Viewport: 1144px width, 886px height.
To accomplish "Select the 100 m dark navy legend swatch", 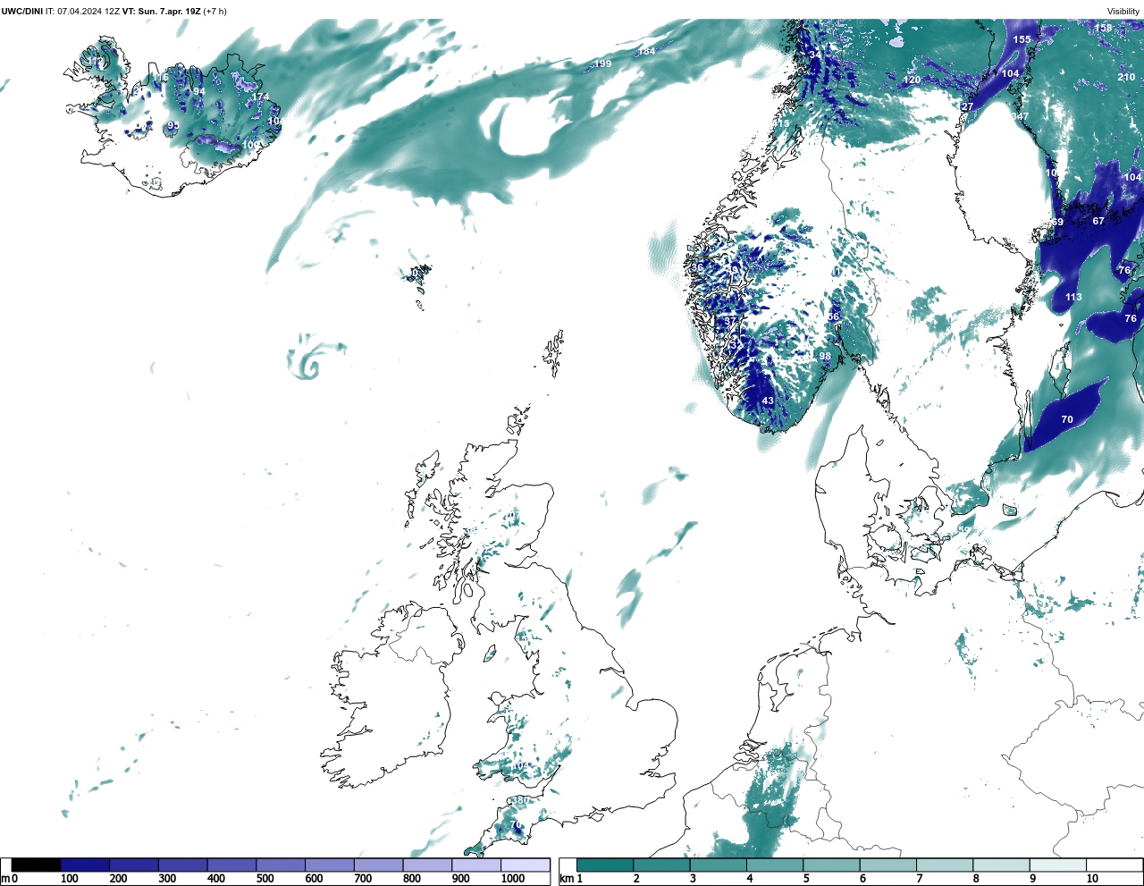I will pos(86,865).
